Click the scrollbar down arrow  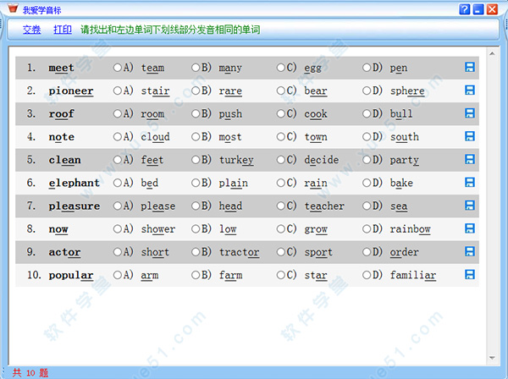point(492,358)
